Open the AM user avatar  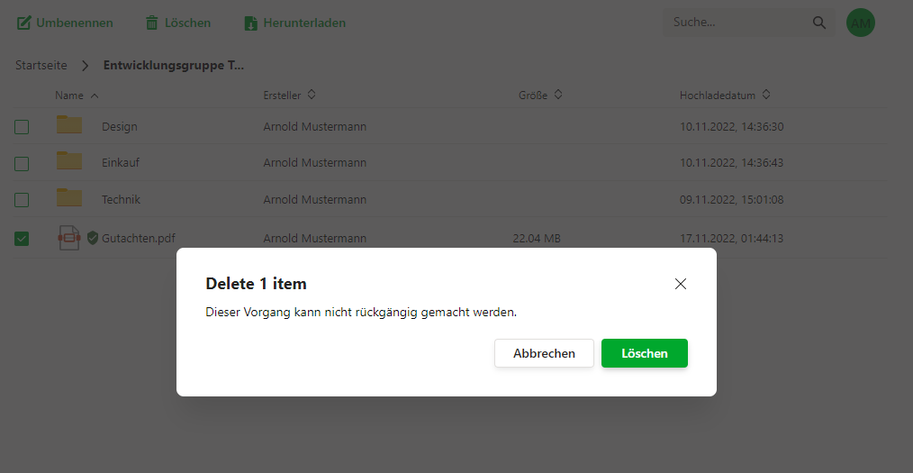[861, 23]
